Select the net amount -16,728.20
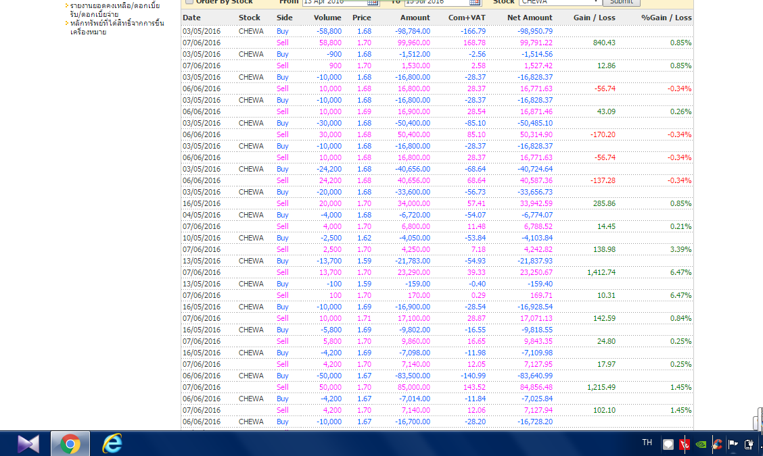This screenshot has height=456, width=763. [534, 422]
